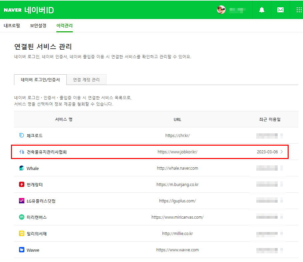
Task: Open the Wavve service name
Action: click(x=33, y=250)
